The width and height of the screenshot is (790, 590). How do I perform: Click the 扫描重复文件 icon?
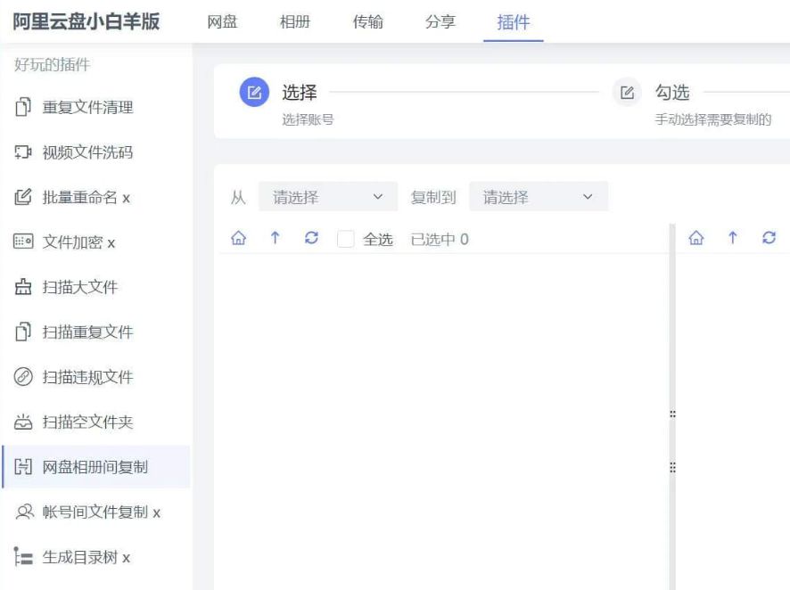tap(23, 332)
